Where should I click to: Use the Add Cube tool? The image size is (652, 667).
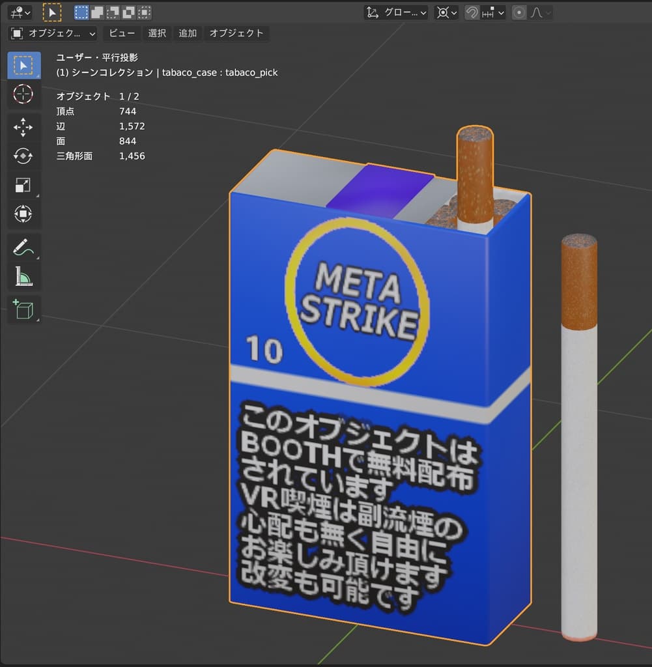[23, 310]
